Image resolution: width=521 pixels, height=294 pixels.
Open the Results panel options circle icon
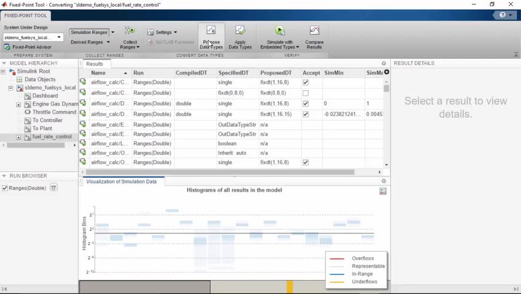pyautogui.click(x=384, y=63)
